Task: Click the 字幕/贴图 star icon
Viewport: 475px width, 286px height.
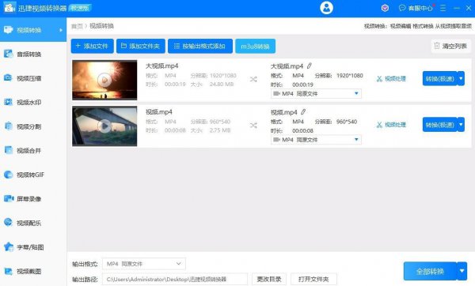Action: pyautogui.click(x=9, y=246)
